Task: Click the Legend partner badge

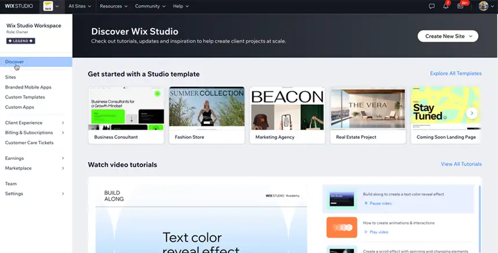Action: coord(20,41)
